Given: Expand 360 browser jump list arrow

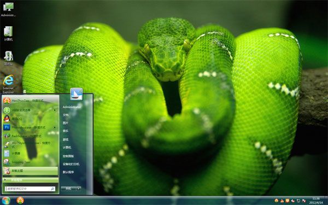Looking at the screenshot, I should pyautogui.click(x=55, y=110).
